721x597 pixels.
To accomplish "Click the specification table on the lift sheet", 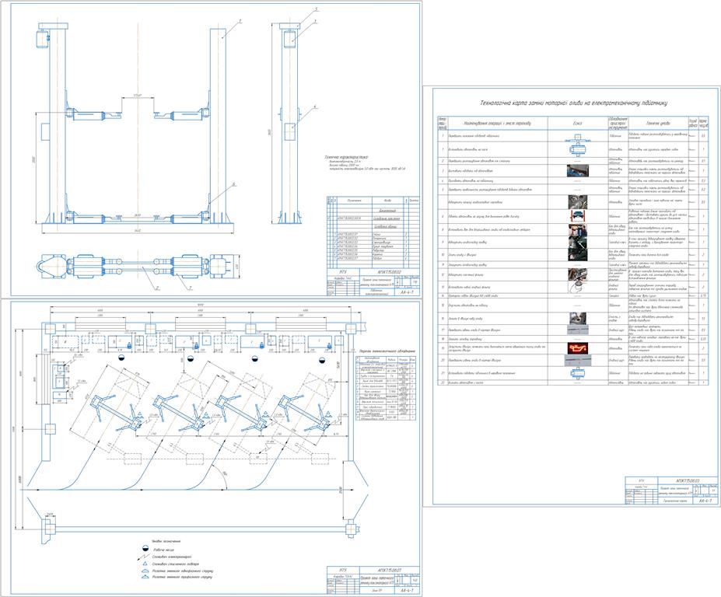I will coord(373,232).
